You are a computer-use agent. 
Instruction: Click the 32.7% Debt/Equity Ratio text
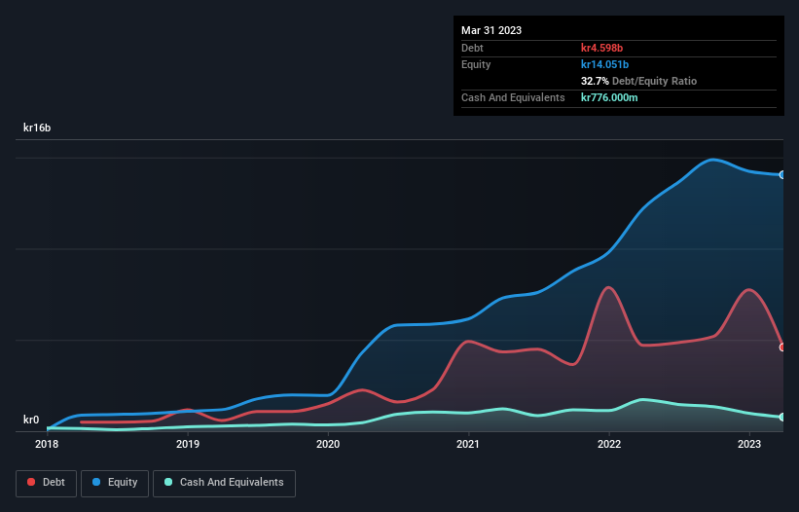click(x=639, y=81)
